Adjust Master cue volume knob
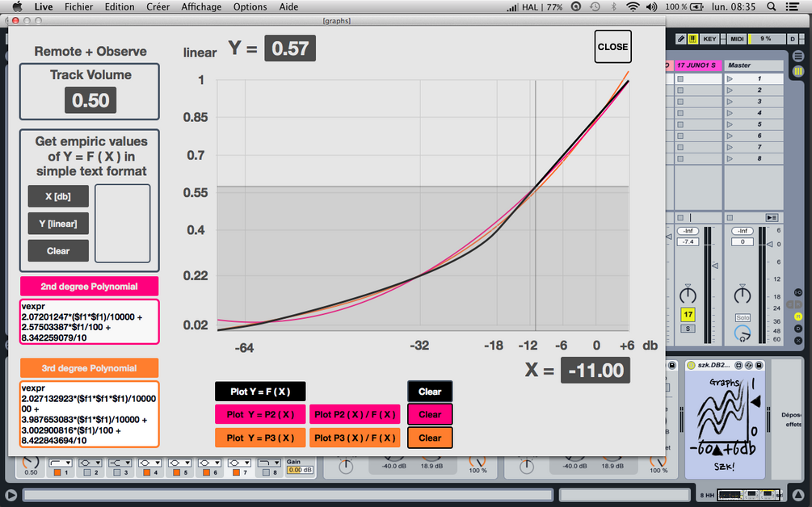The width and height of the screenshot is (812, 507). coord(742,333)
